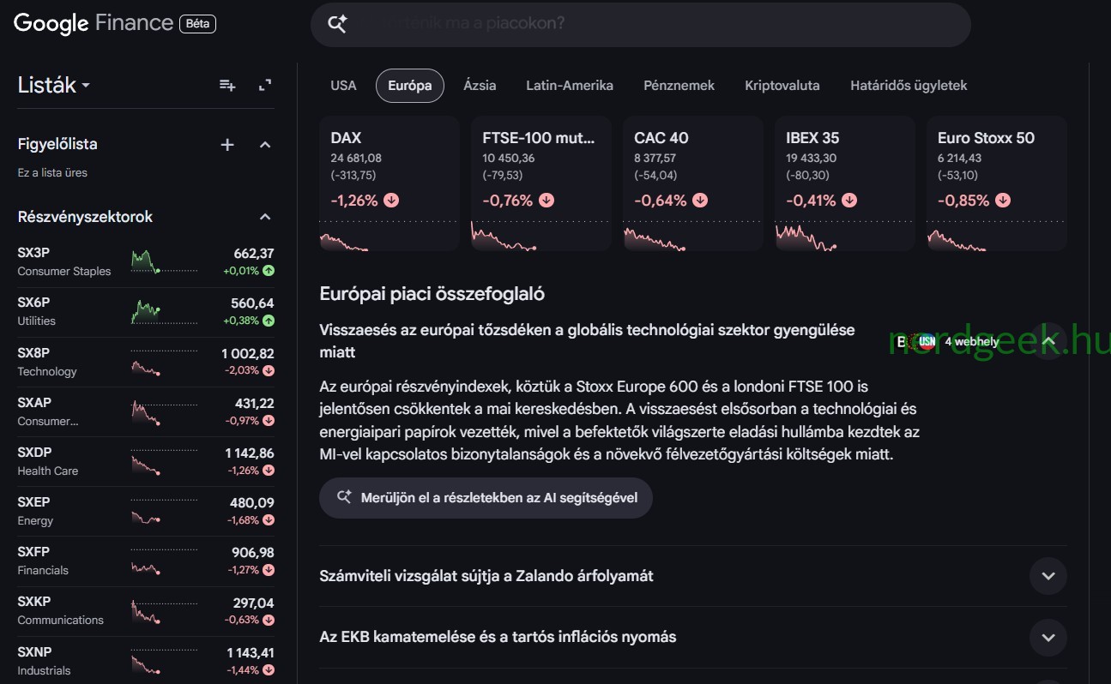Image resolution: width=1111 pixels, height=684 pixels.
Task: Open the Listák dropdown
Action: 54,85
